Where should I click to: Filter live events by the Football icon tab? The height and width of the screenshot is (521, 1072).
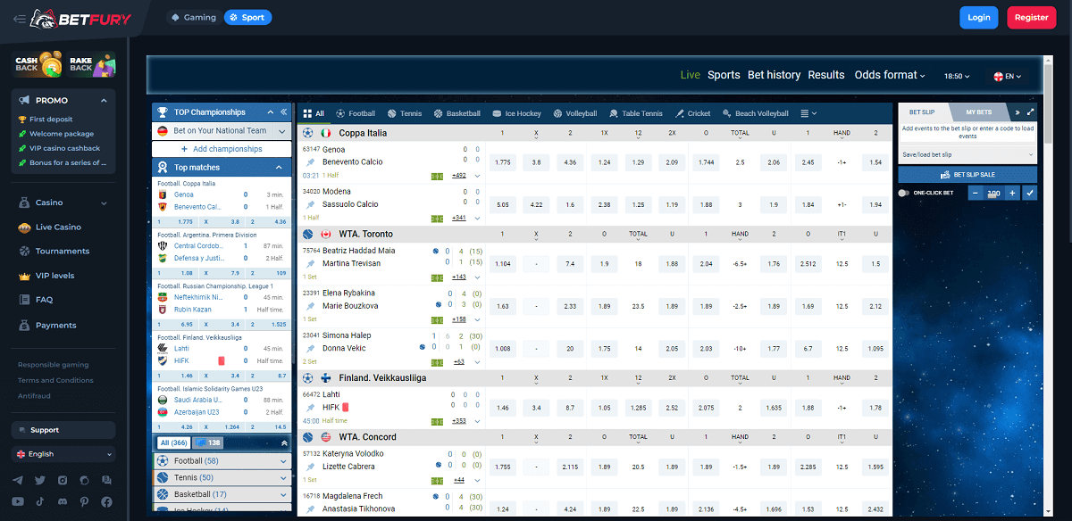coord(356,113)
